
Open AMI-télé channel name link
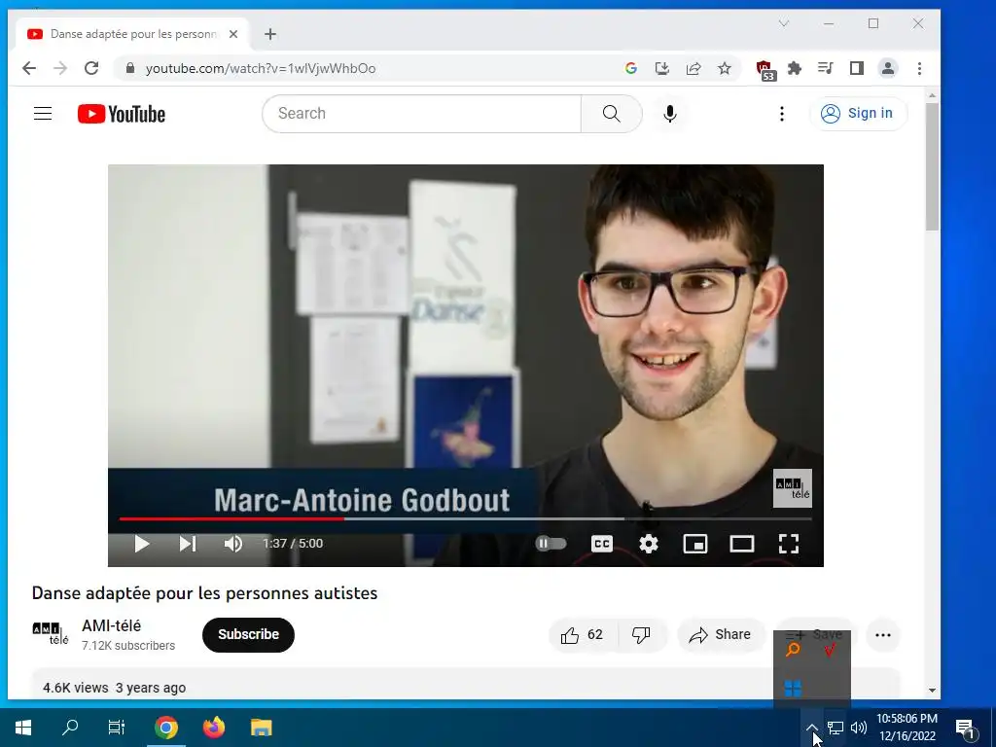[x=111, y=625]
